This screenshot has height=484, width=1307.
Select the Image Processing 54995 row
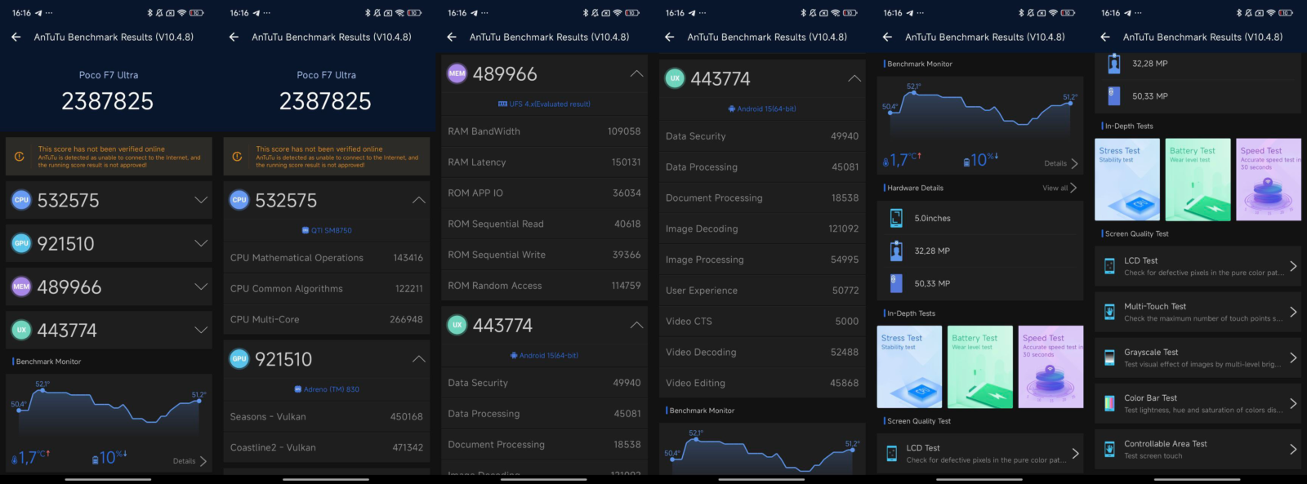[x=762, y=260]
